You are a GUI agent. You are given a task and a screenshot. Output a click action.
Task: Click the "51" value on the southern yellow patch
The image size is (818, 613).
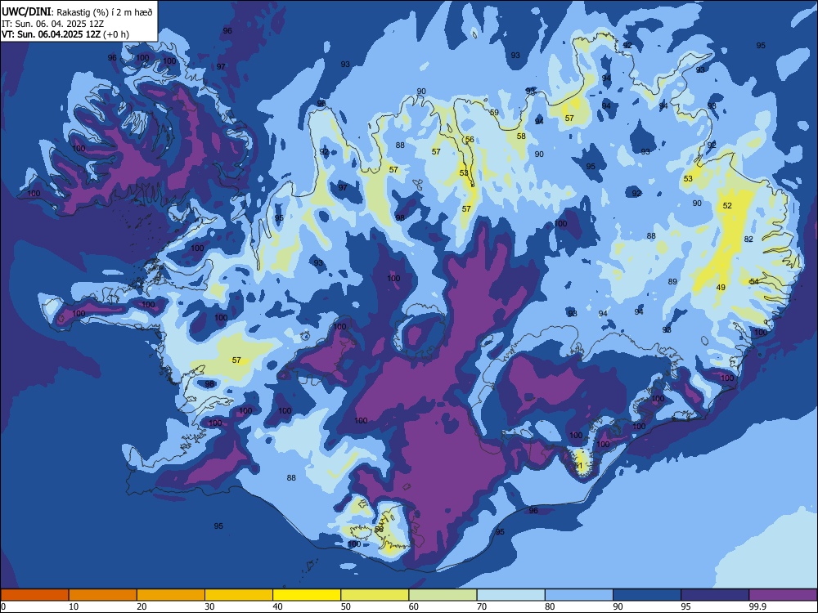point(578,466)
